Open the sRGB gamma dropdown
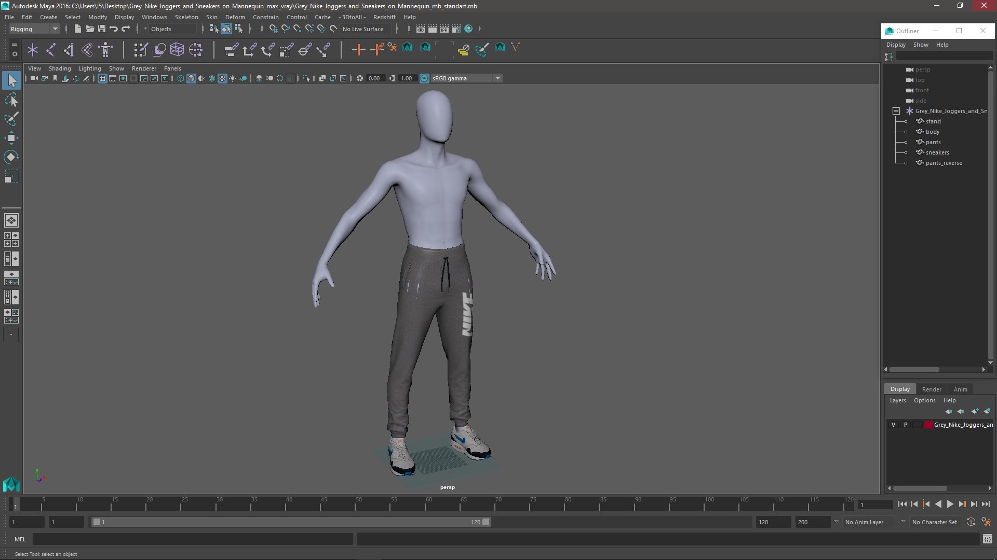The height and width of the screenshot is (560, 997). click(x=466, y=78)
